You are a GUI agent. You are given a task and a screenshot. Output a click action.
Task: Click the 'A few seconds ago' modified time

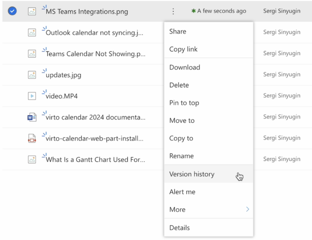[x=222, y=11]
